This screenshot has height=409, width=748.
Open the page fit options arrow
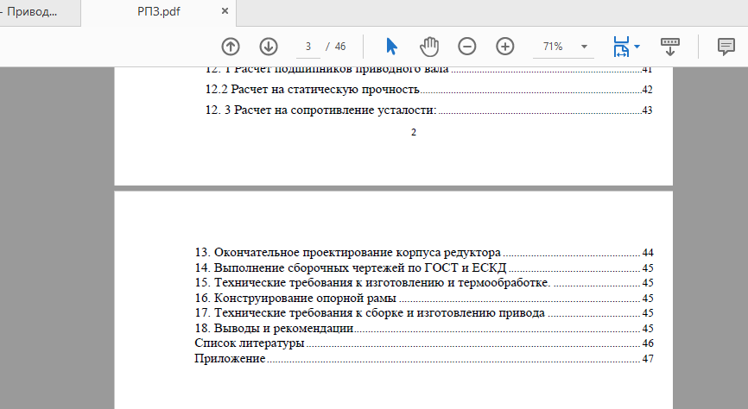(x=637, y=47)
